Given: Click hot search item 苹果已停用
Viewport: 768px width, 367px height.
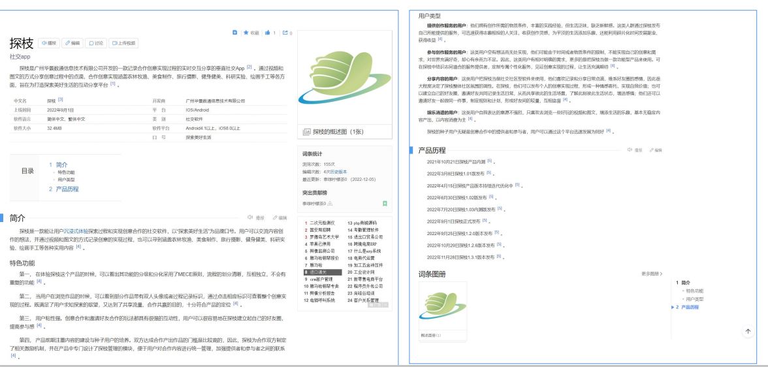Looking at the screenshot, I should pyautogui.click(x=320, y=244).
